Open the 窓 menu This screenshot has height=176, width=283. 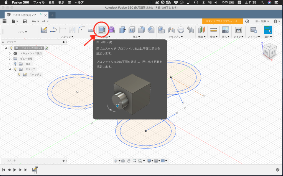click(69, 2)
